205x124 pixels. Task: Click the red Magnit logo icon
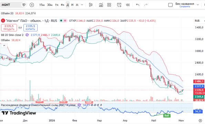click(x=3, y=21)
